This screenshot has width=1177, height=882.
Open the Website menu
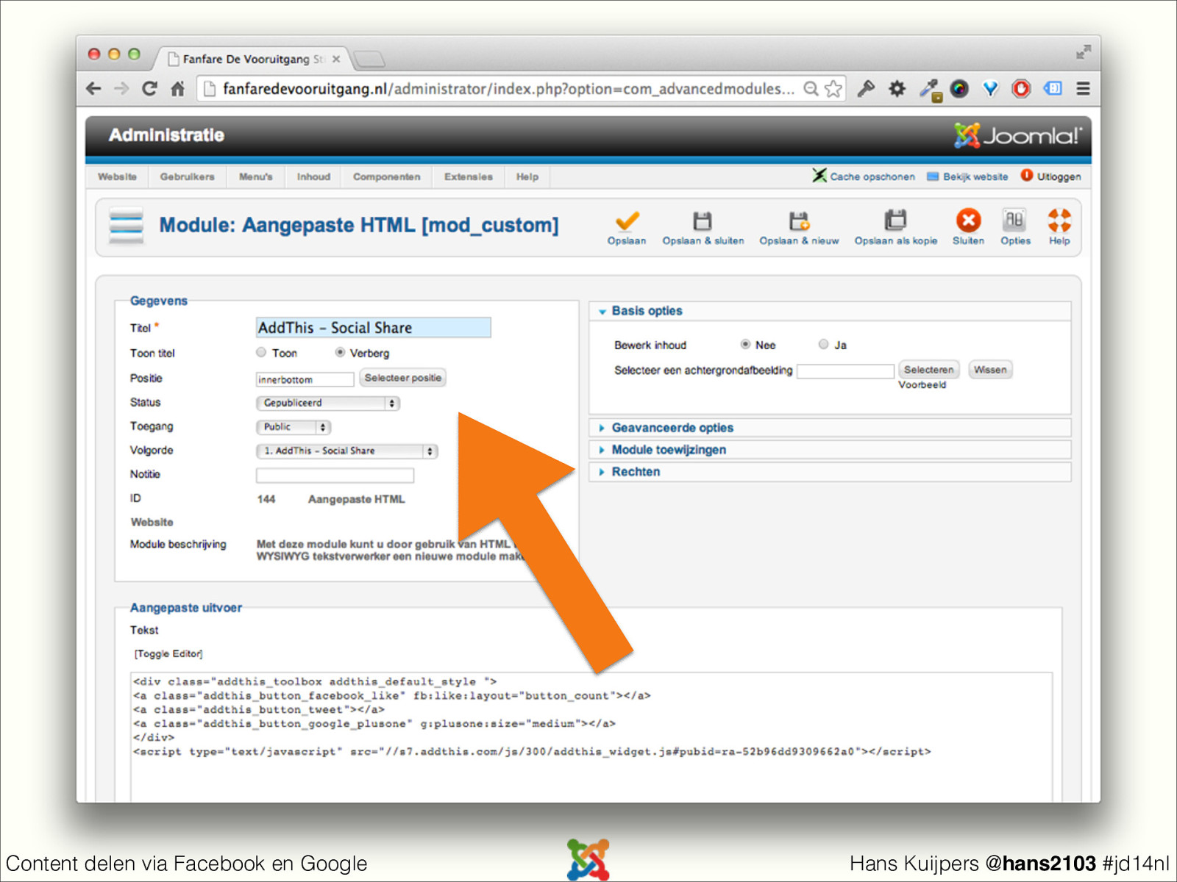pos(117,176)
